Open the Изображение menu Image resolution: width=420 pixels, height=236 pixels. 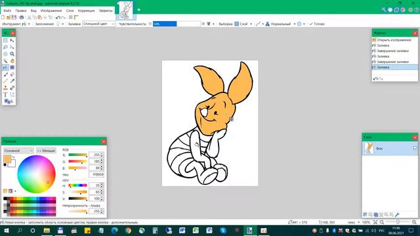point(51,10)
